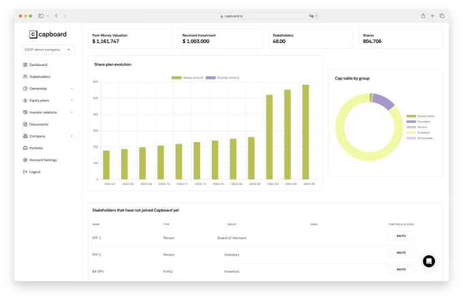Click the 2024-04 bar in chart
The image size is (463, 300).
pyautogui.click(x=270, y=137)
